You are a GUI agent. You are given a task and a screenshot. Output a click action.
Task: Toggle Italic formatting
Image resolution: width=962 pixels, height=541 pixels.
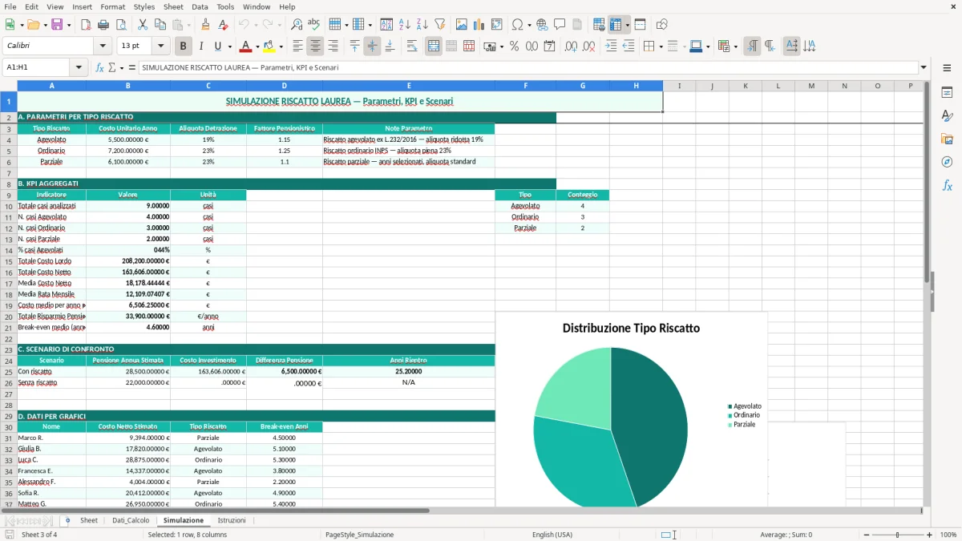201,46
